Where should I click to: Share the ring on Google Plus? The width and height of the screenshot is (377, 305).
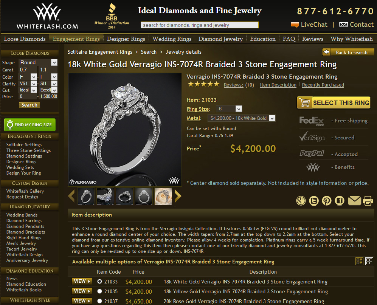pos(301,200)
